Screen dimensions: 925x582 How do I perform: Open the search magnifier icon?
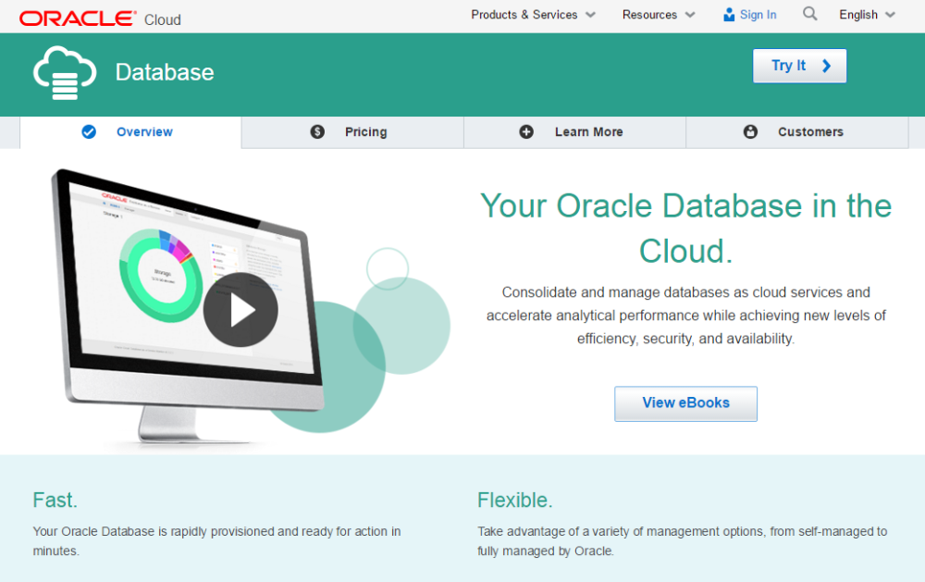coord(809,14)
